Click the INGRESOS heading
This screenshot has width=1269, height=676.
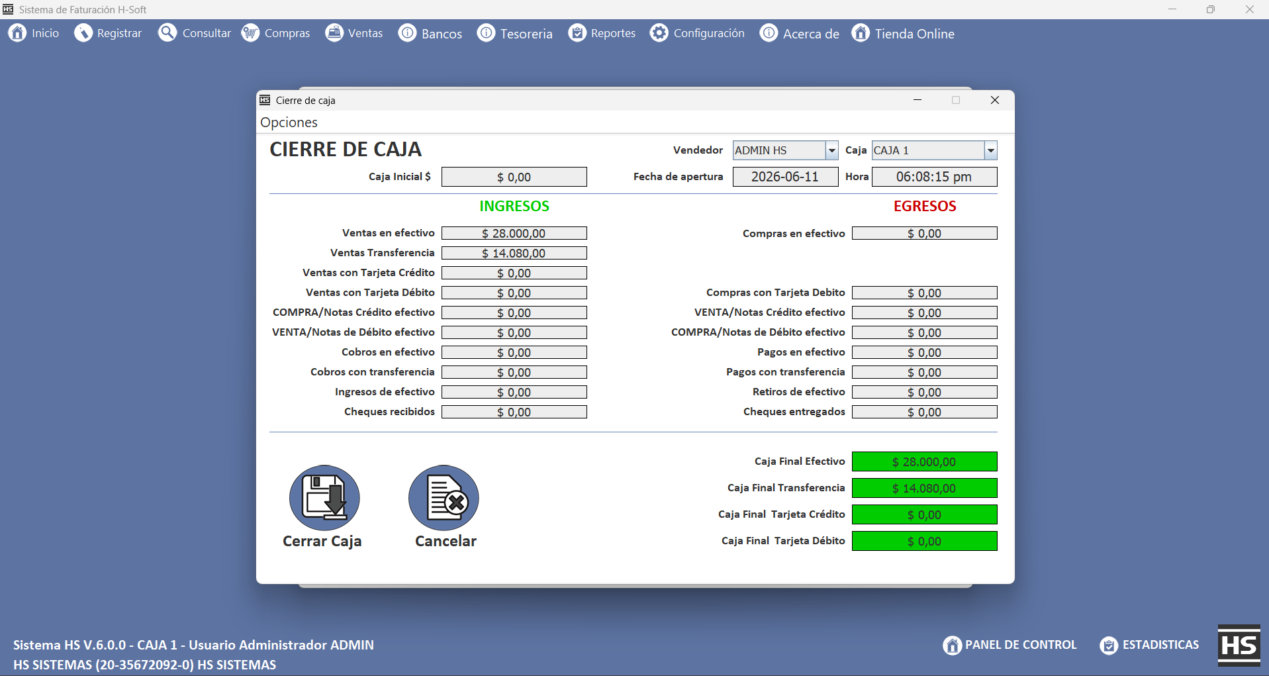[514, 206]
